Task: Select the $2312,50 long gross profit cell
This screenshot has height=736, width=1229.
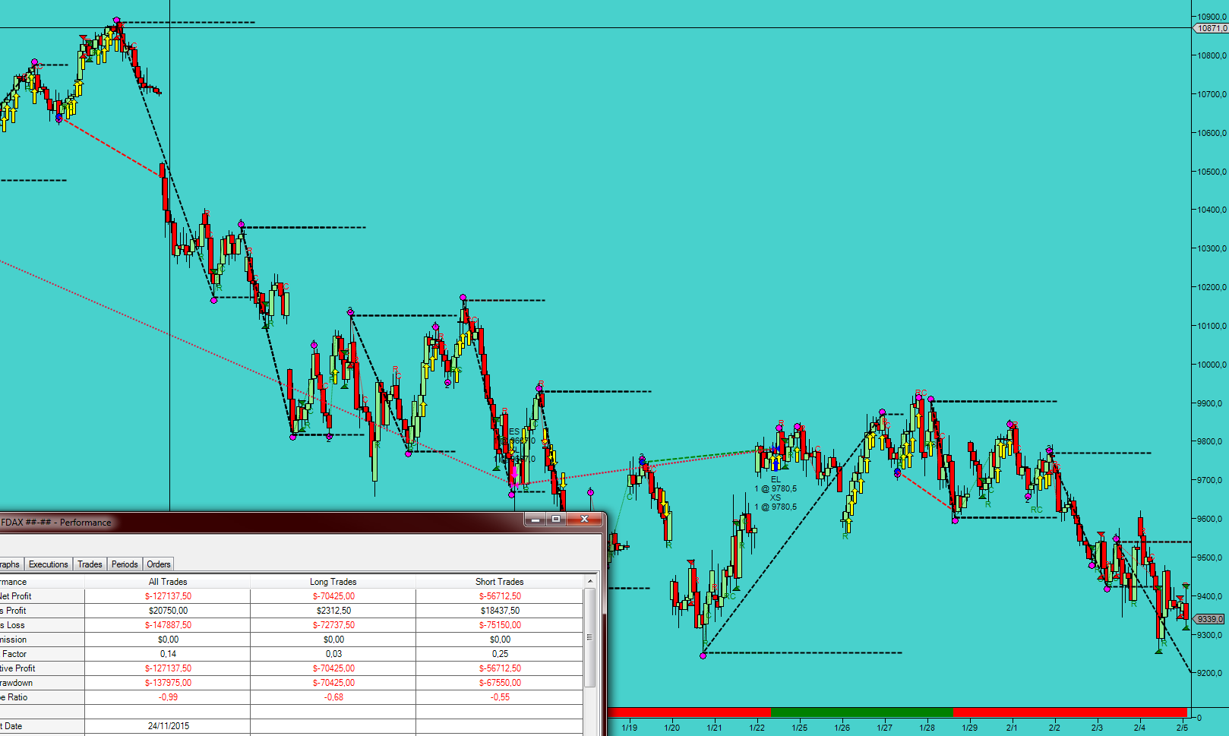Action: tap(333, 611)
